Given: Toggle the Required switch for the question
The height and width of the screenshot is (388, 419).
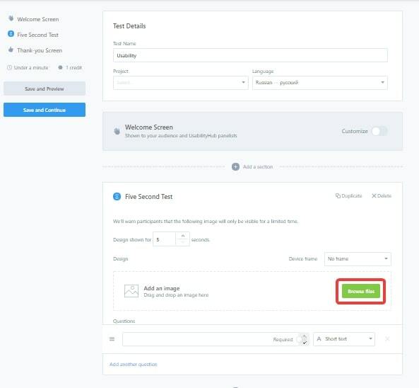Looking at the screenshot, I should (302, 340).
